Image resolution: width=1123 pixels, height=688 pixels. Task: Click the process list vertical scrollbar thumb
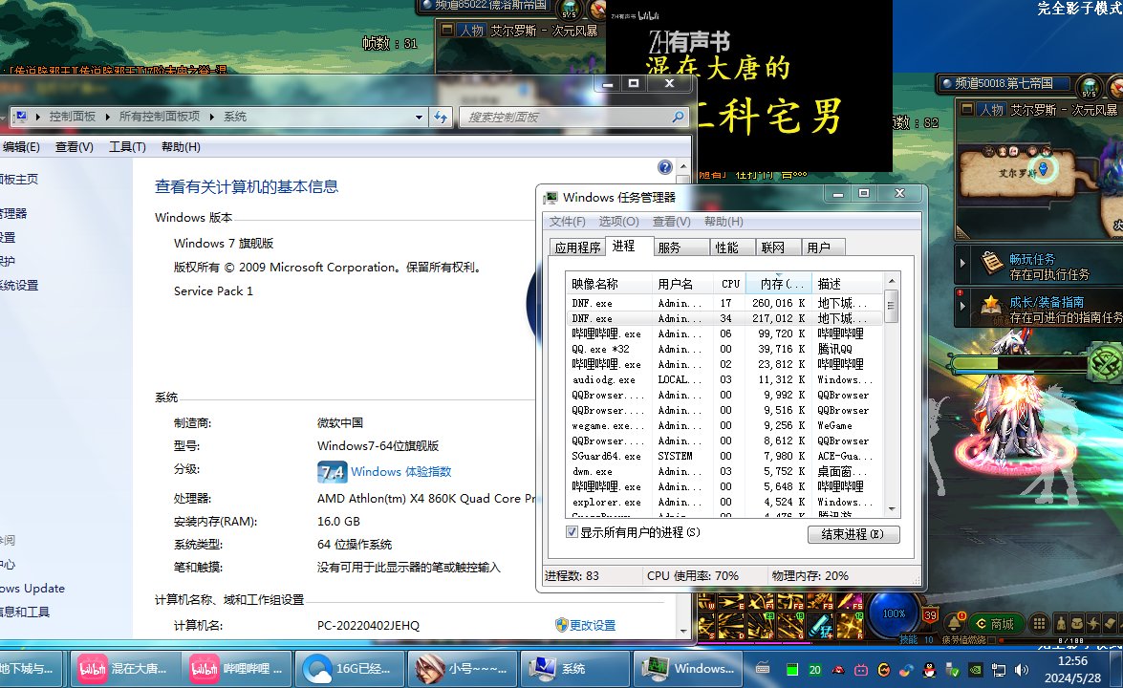(891, 307)
